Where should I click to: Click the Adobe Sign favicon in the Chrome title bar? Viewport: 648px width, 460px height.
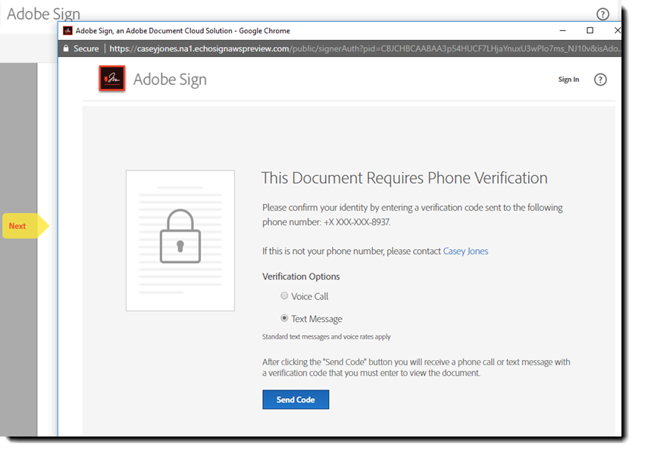(x=67, y=31)
